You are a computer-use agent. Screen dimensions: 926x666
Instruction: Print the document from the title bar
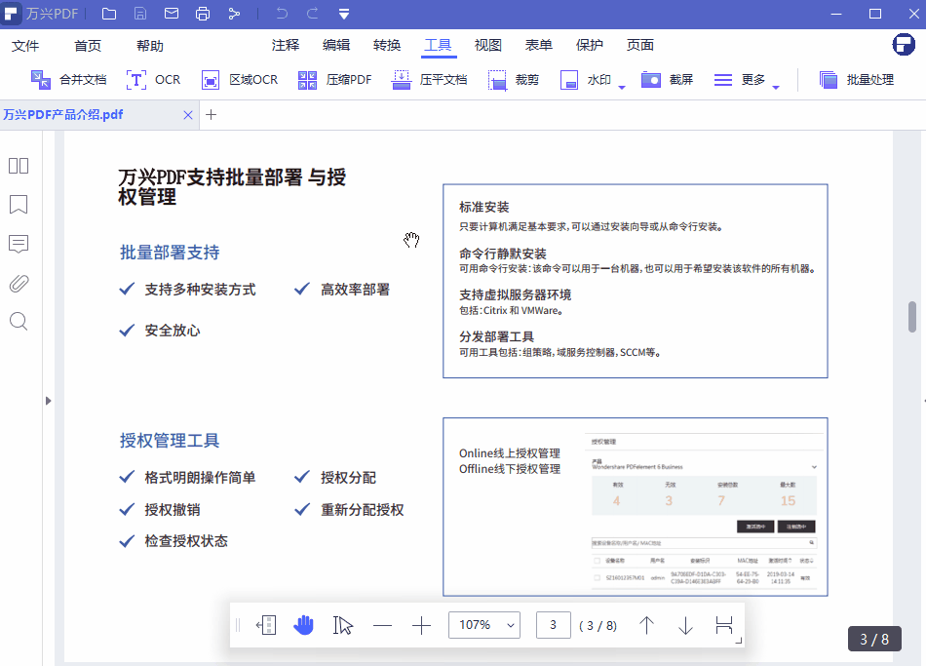(203, 14)
